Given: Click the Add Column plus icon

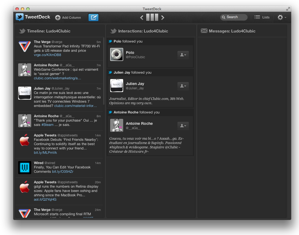Looking at the screenshot, I should (58, 17).
